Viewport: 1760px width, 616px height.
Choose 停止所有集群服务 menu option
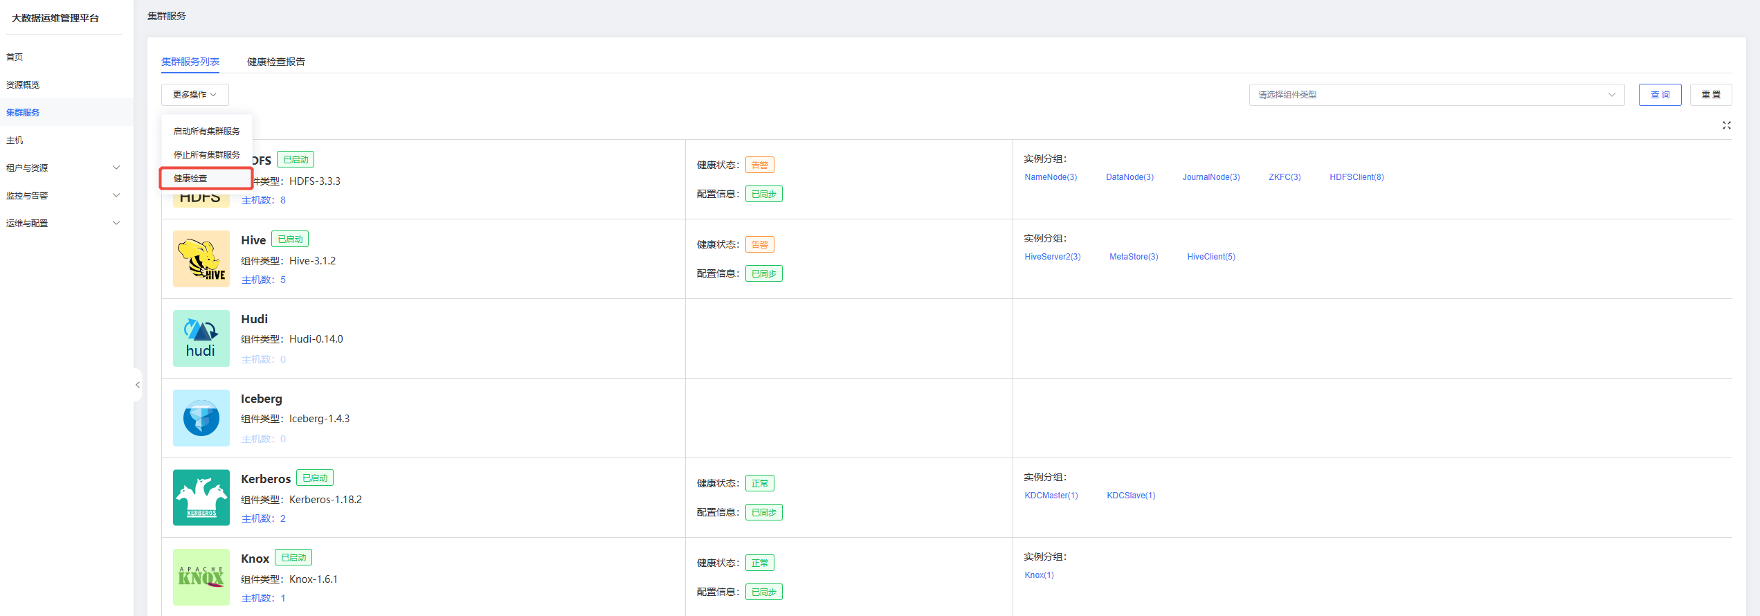(206, 155)
